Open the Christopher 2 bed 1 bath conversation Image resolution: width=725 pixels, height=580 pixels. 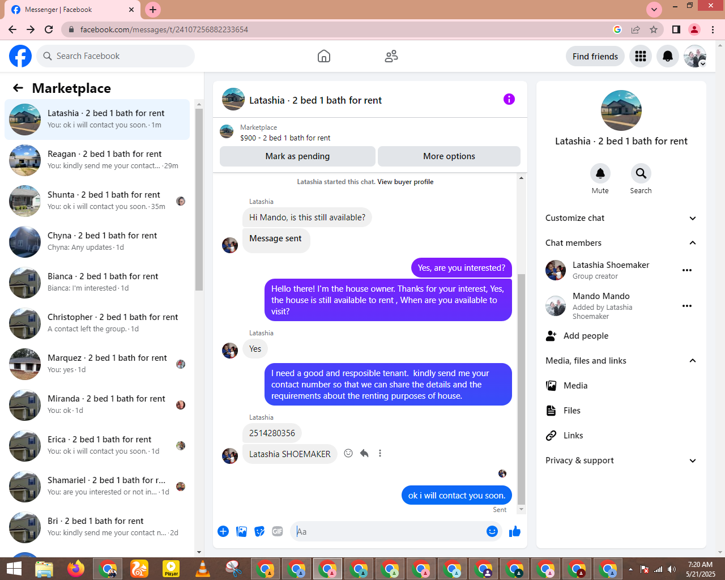(97, 323)
